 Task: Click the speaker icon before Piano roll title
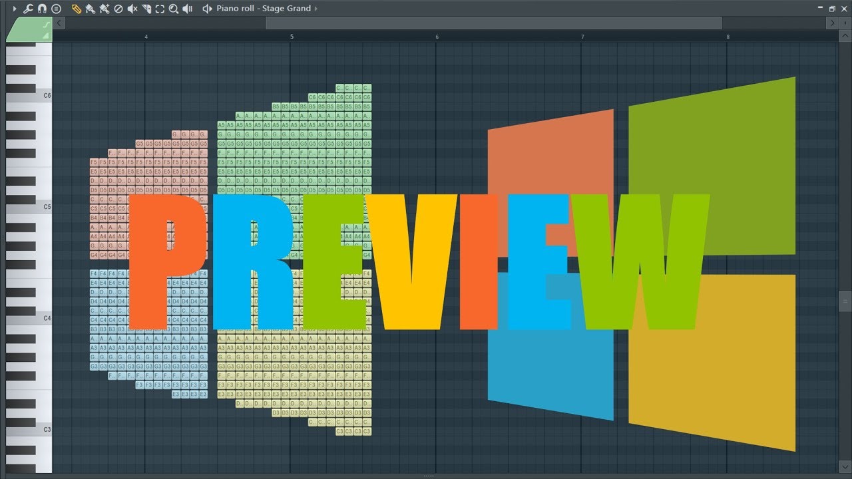click(207, 9)
